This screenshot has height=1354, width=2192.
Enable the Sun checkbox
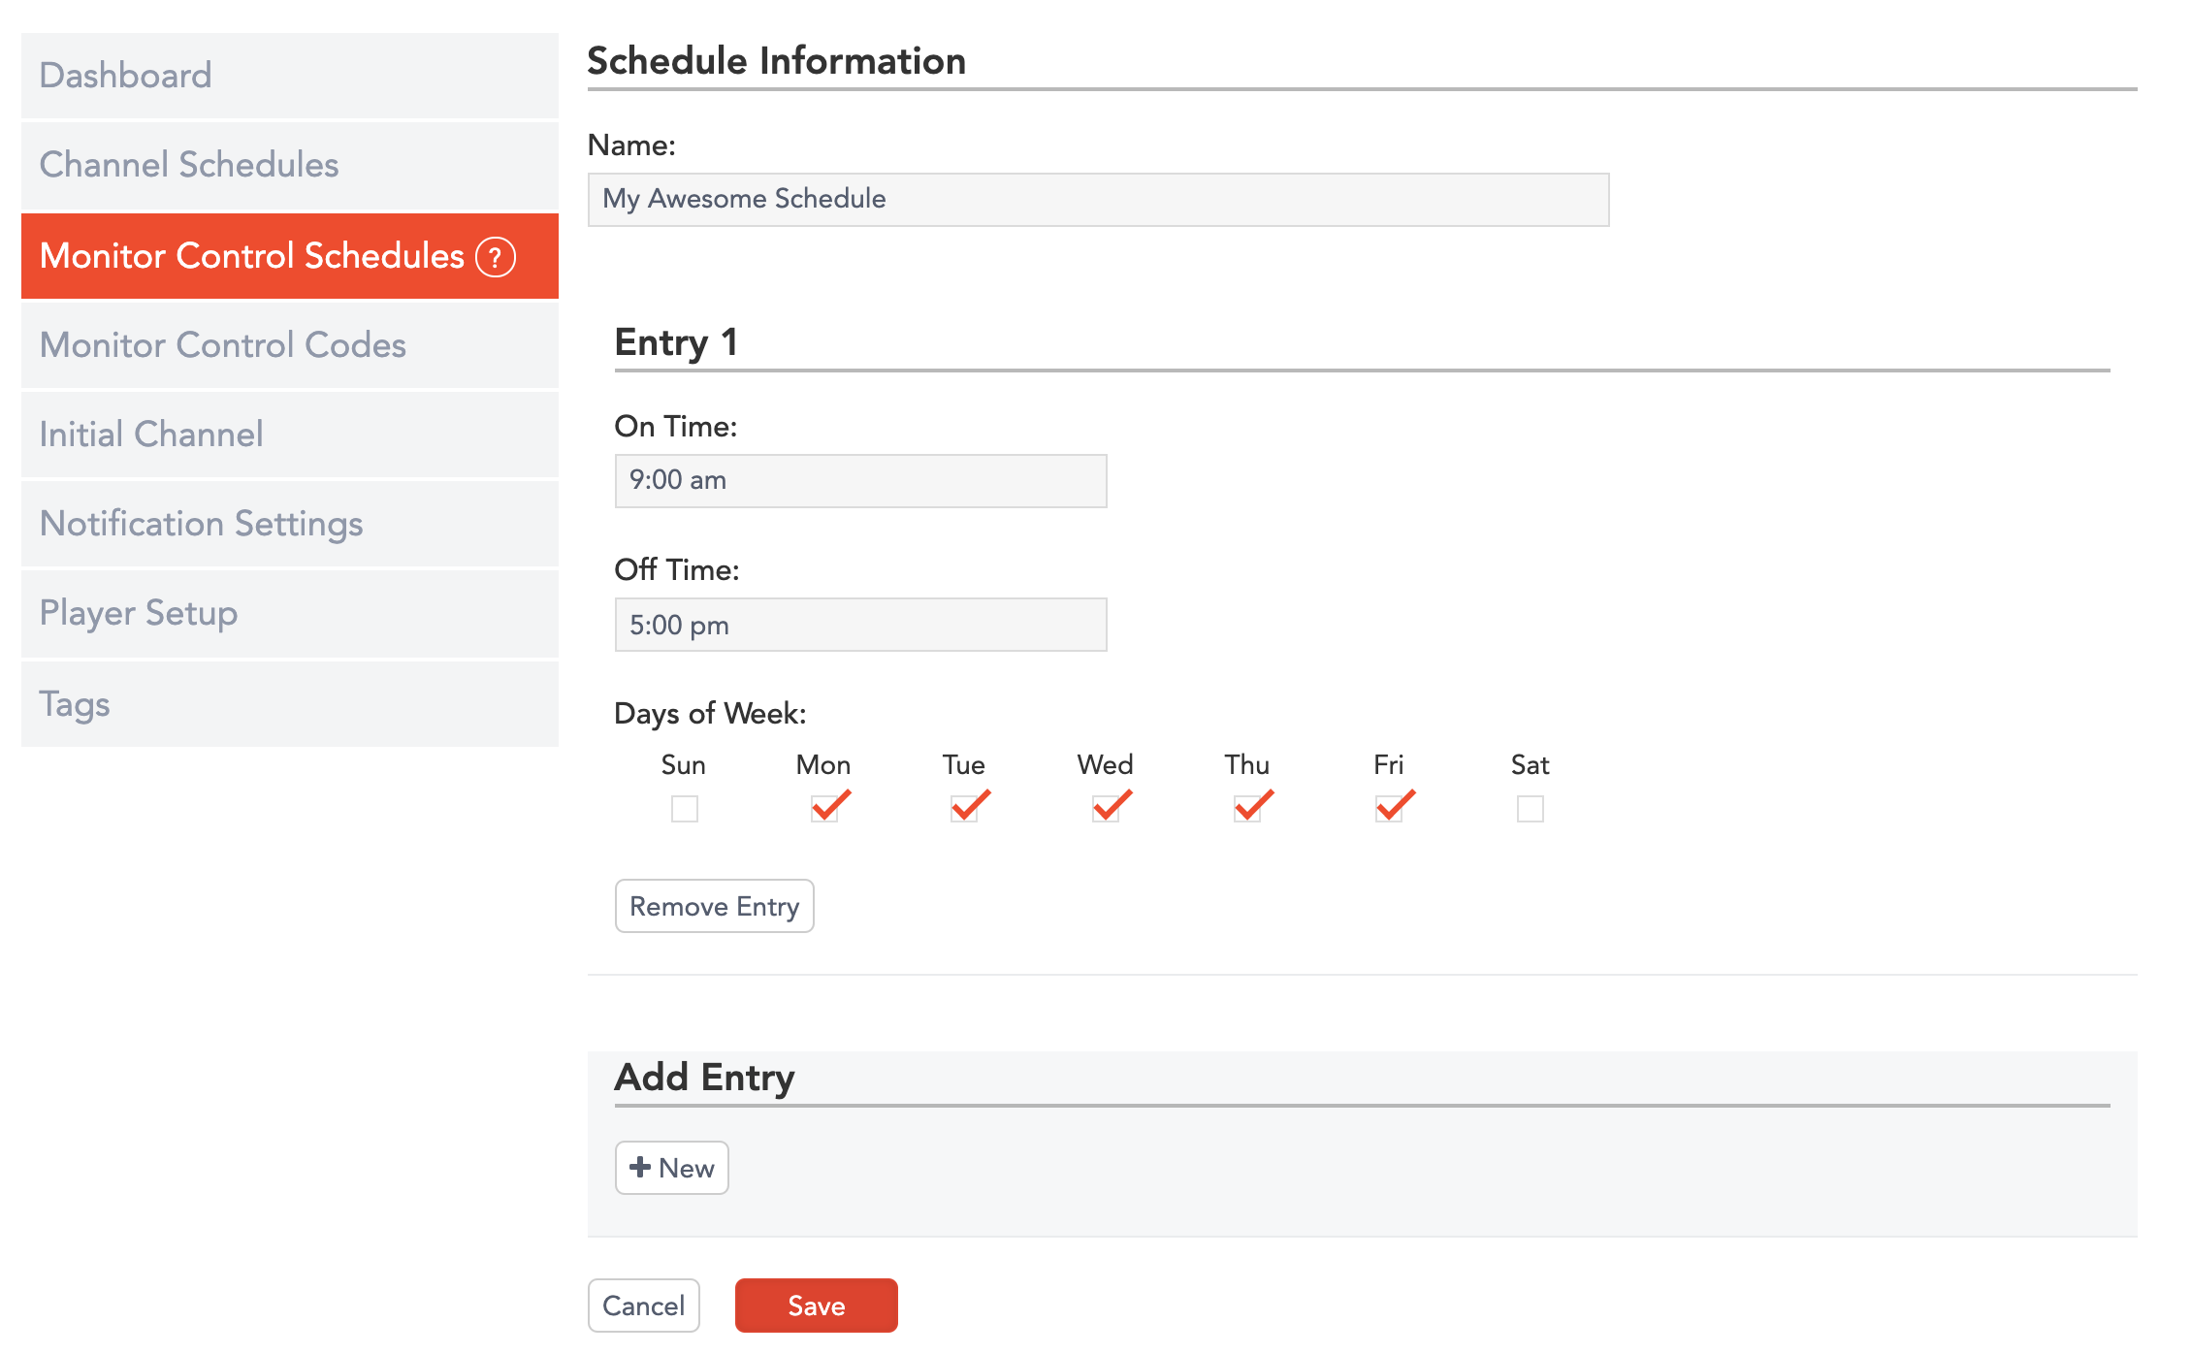(685, 808)
